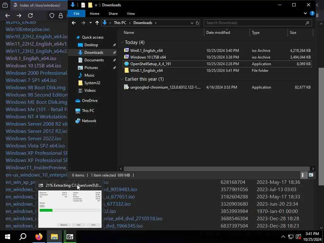Expand the ribbon with the chevron
324x243 pixels.
(305, 13)
